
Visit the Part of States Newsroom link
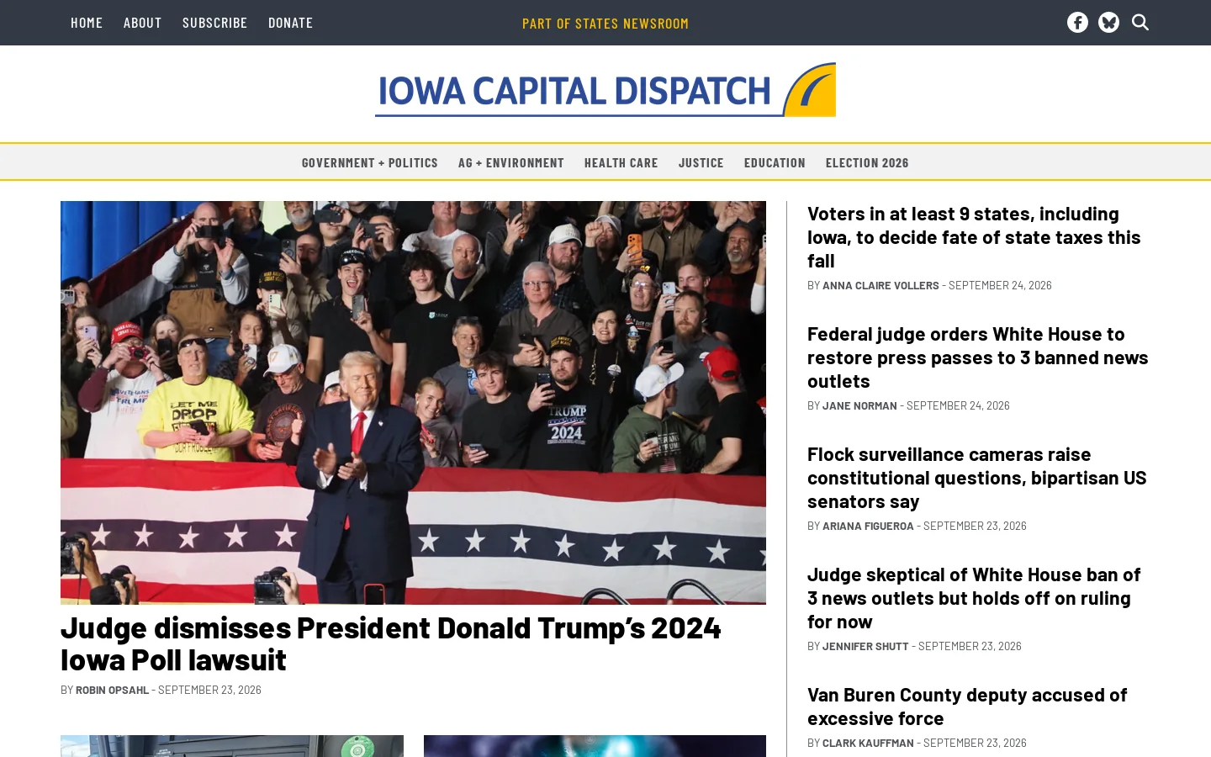[605, 24]
